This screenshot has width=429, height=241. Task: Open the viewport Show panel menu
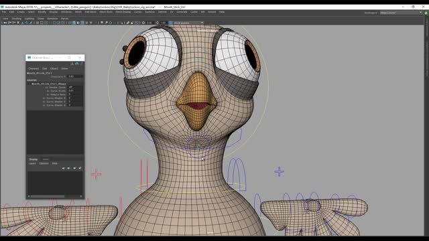[x=41, y=19]
